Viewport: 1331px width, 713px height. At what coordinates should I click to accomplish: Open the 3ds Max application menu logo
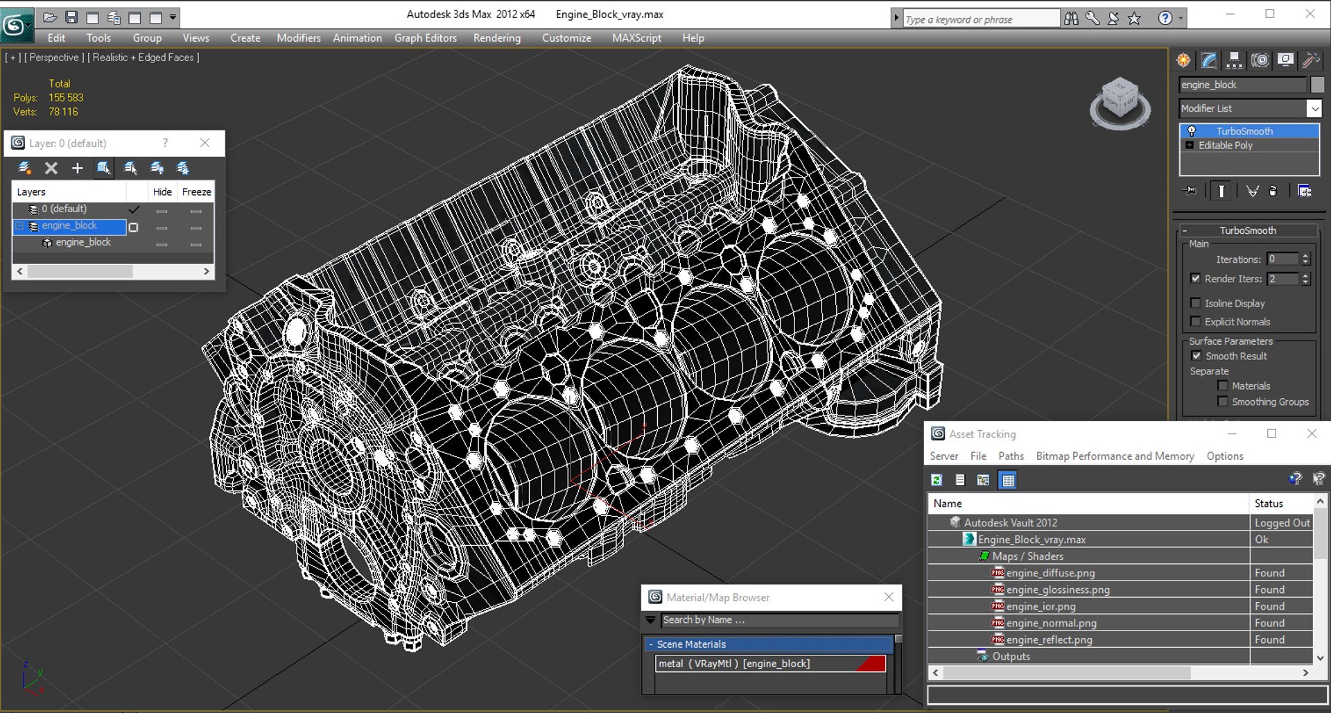pos(16,26)
